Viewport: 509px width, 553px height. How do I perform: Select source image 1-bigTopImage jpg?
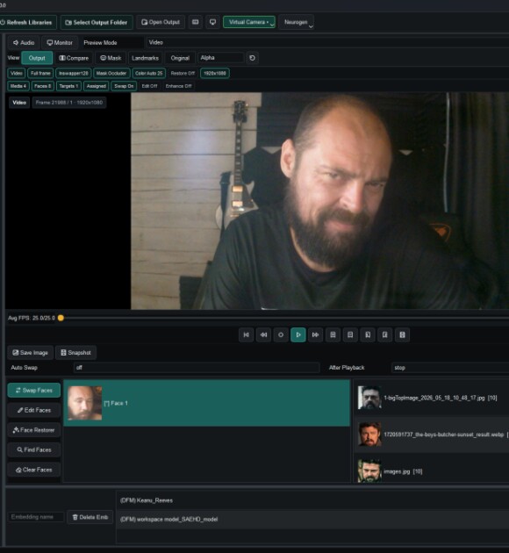coord(432,398)
